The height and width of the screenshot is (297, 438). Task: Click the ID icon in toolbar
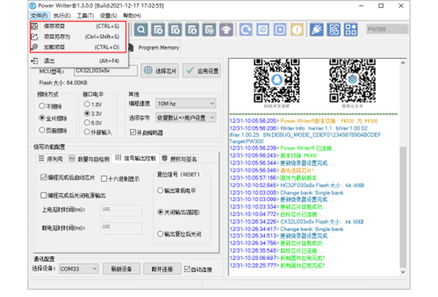coord(263,30)
